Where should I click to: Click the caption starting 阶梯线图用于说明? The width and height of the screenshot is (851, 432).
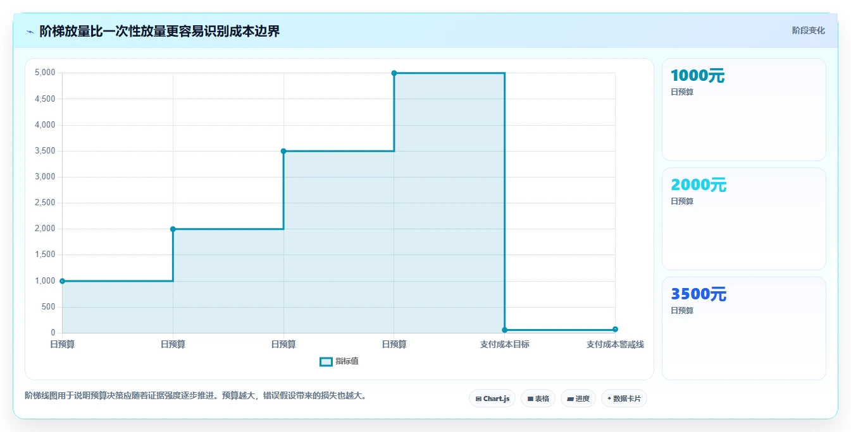point(196,396)
